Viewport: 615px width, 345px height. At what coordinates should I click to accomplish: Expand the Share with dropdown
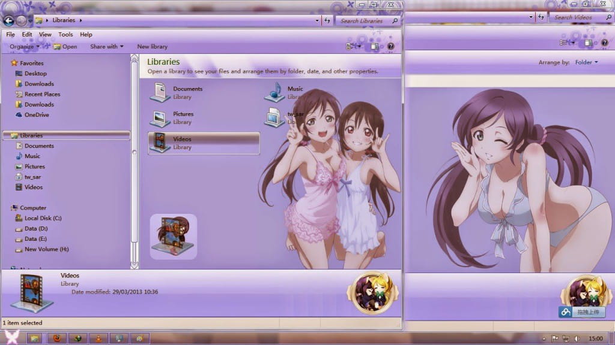[106, 46]
